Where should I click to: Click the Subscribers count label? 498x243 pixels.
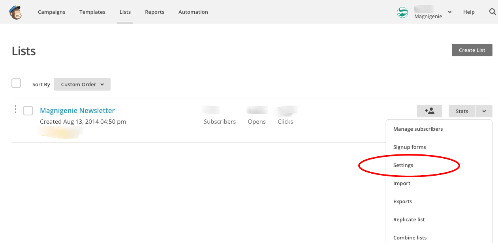pos(220,122)
